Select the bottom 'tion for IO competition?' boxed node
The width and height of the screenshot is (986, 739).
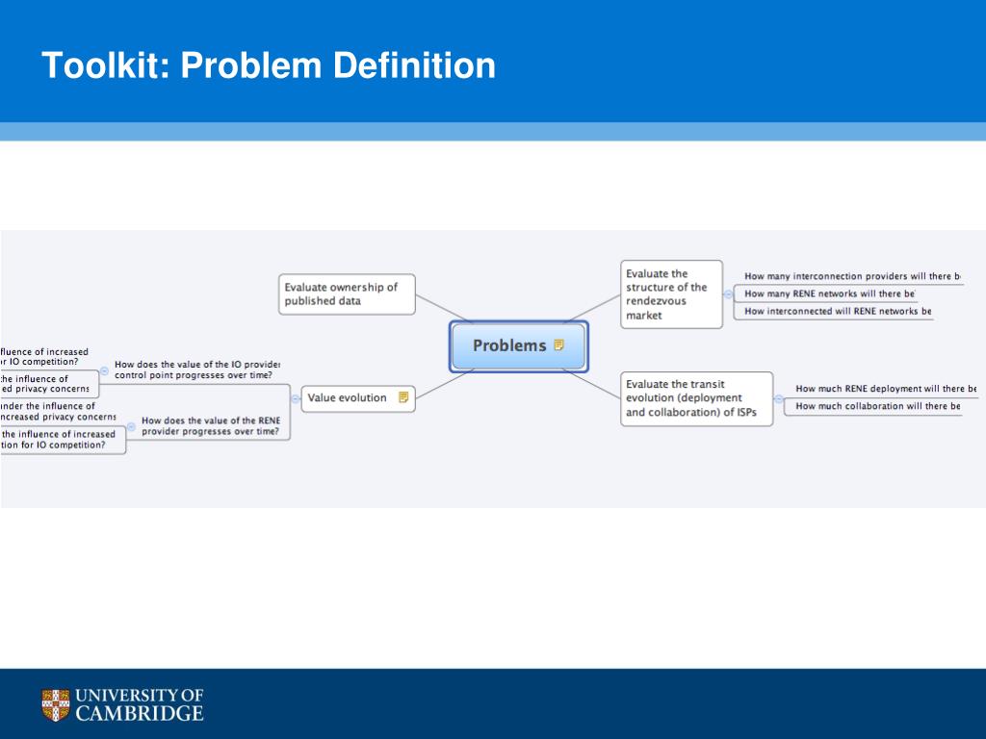pos(63,439)
